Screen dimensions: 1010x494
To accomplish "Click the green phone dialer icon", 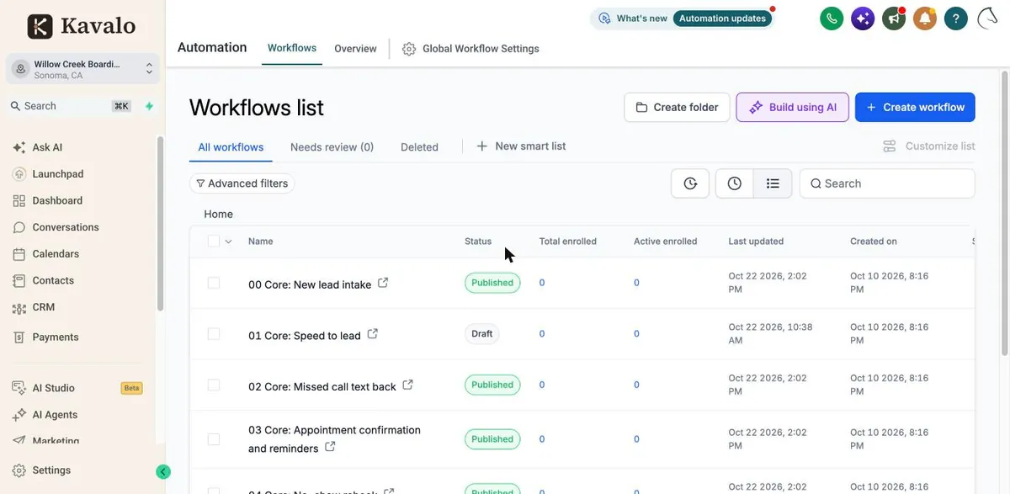I will (832, 19).
